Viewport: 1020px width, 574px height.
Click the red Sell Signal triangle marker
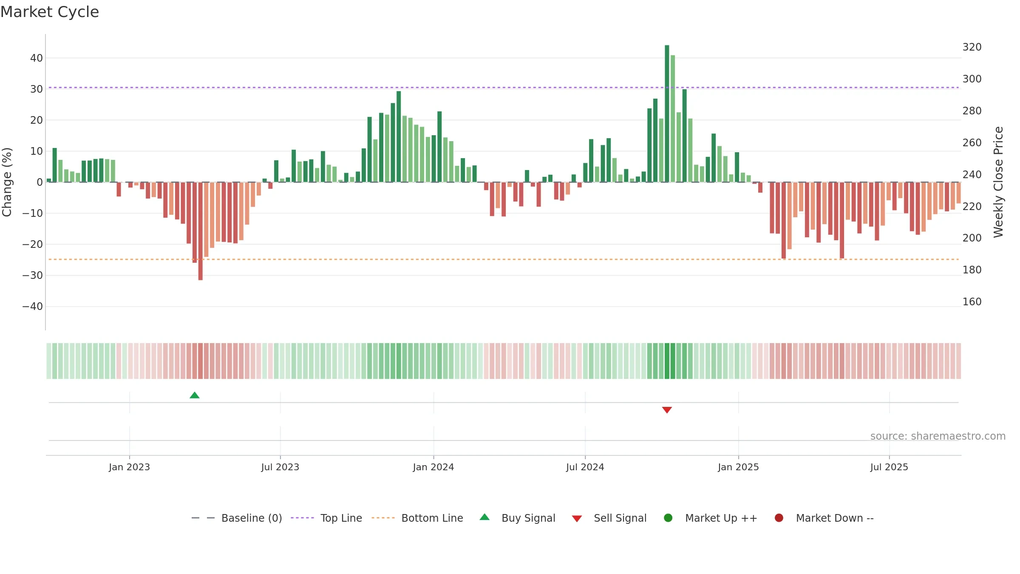tap(667, 410)
